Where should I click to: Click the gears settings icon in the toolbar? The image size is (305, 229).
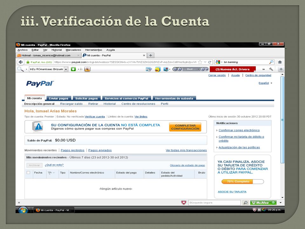pyautogui.click(x=149, y=69)
